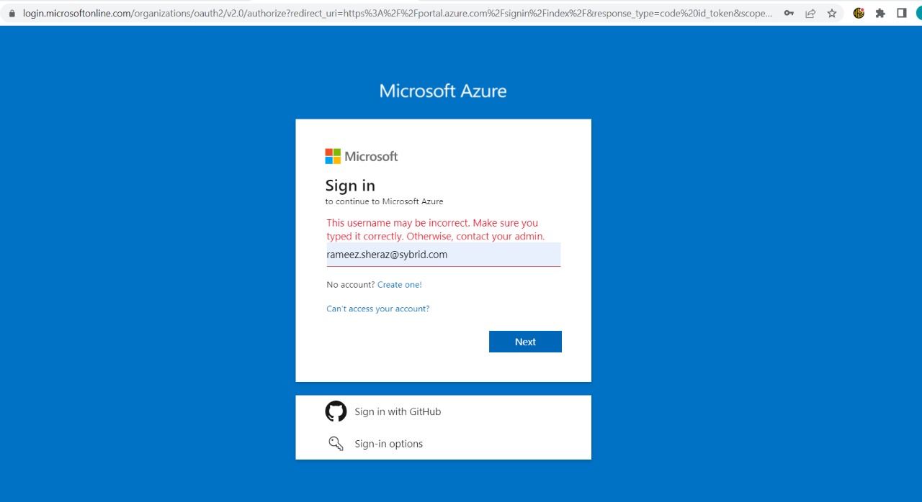Click the share page icon
The width and height of the screenshot is (922, 502).
point(810,13)
